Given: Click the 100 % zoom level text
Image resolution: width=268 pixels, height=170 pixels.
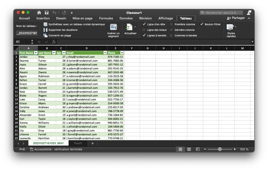Looking at the screenshot, I should click(244, 149).
